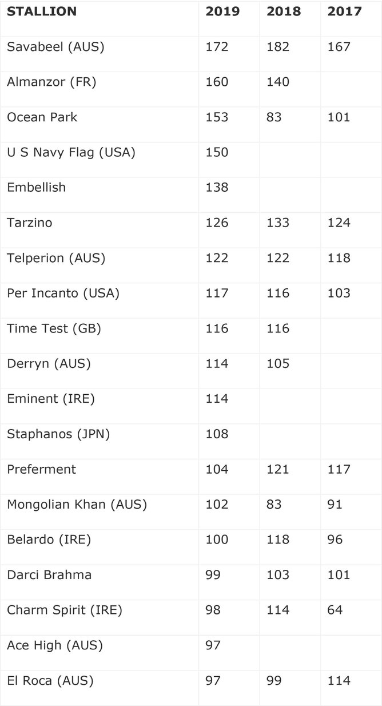Click the U S Navy Flag (USA) cell
Screen dimensions: 382x706
coord(71,152)
